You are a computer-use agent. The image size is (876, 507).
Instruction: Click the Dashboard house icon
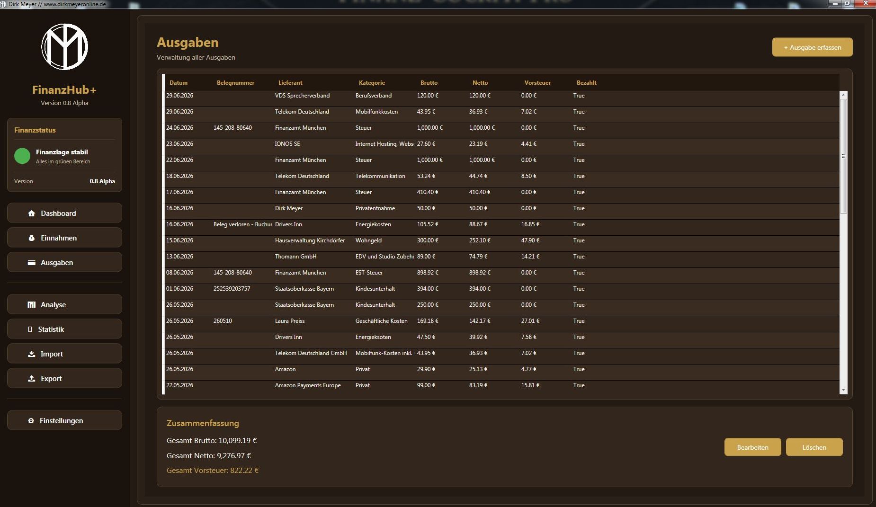point(32,213)
